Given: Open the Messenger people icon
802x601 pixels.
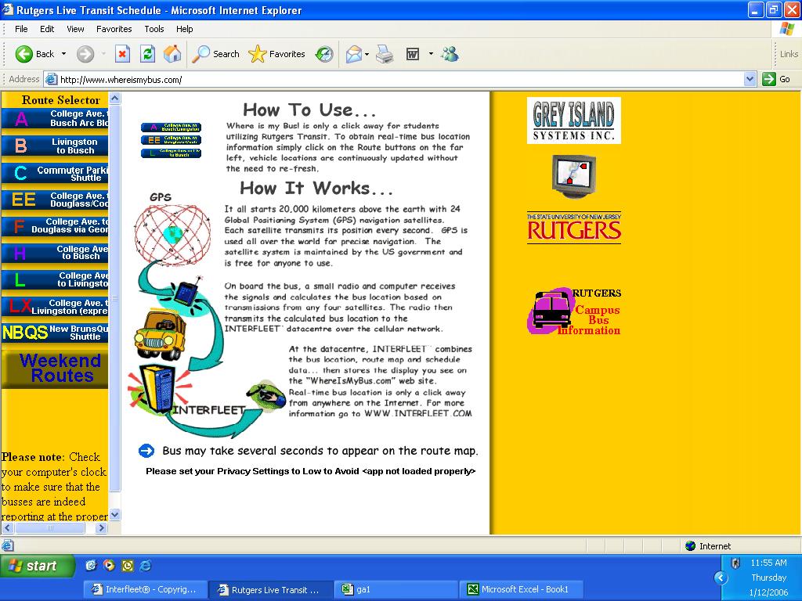Looking at the screenshot, I should point(450,54).
